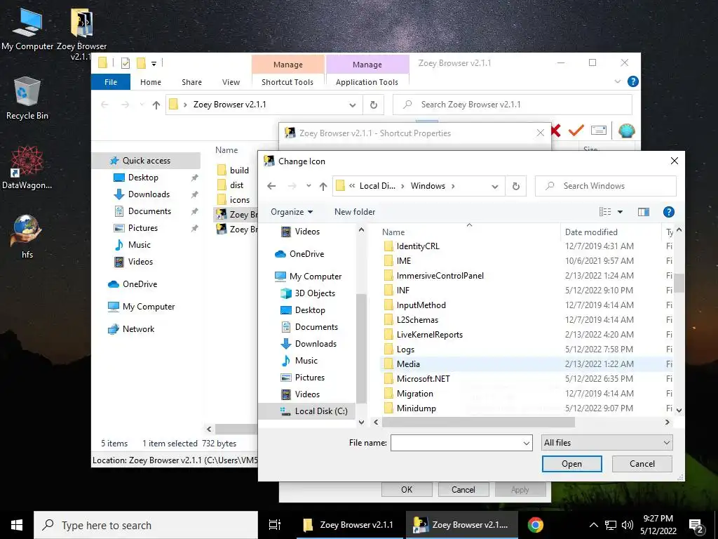
Task: Switch to the Share ribbon tab
Action: [x=191, y=82]
